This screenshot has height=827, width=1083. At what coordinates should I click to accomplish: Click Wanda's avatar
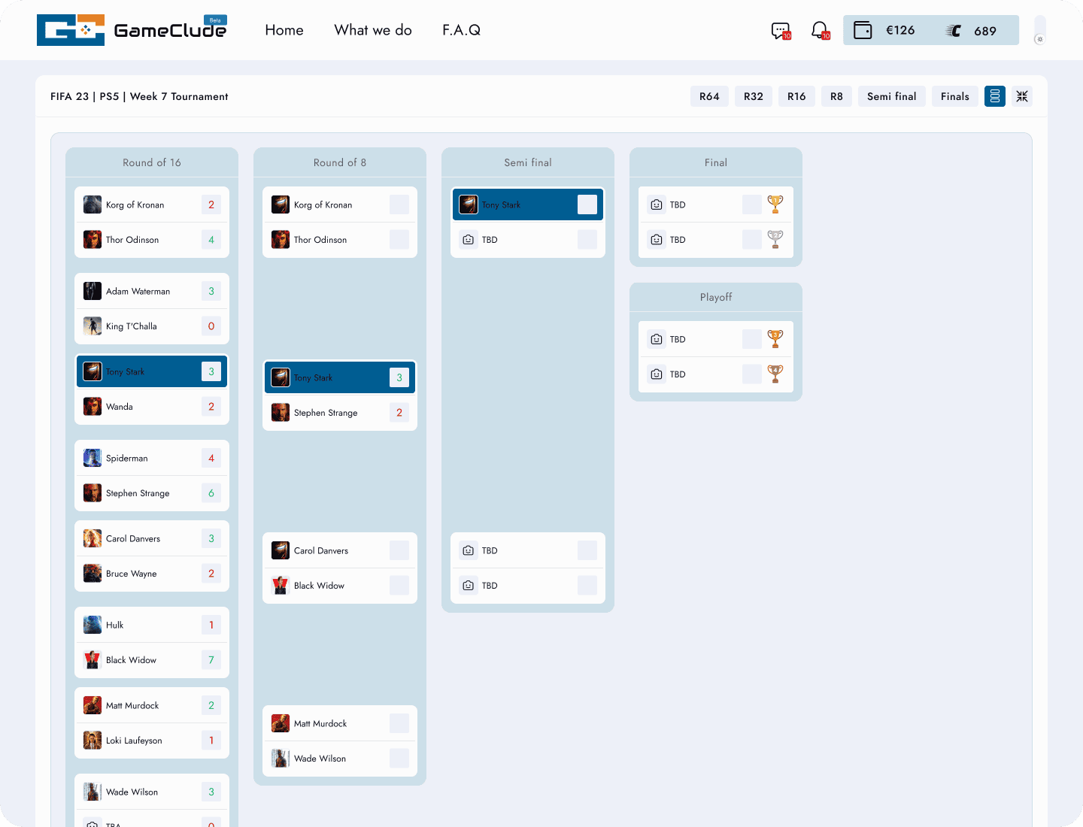tap(93, 407)
